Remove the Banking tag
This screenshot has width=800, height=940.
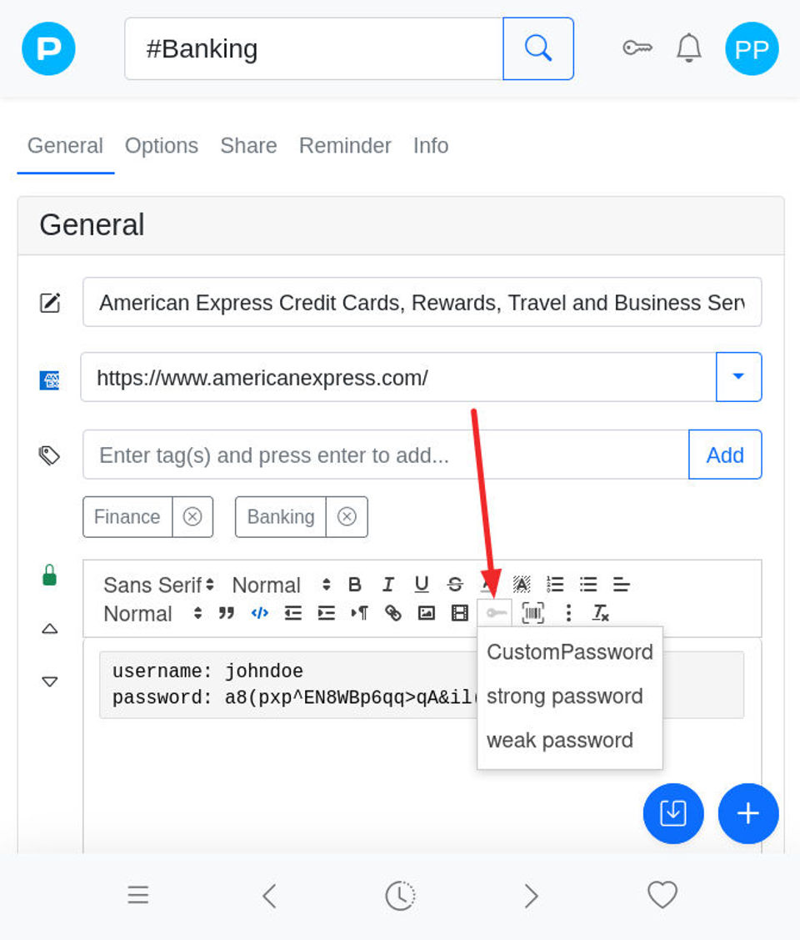tap(347, 517)
